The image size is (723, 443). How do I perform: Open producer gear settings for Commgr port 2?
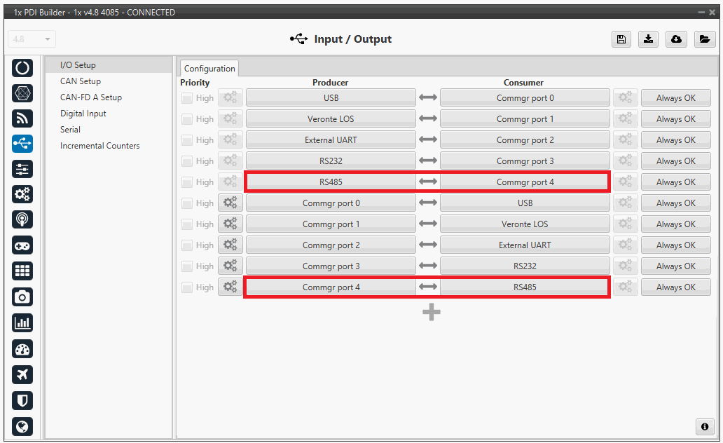click(x=230, y=245)
